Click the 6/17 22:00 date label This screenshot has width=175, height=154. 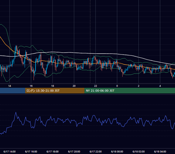[96, 151]
